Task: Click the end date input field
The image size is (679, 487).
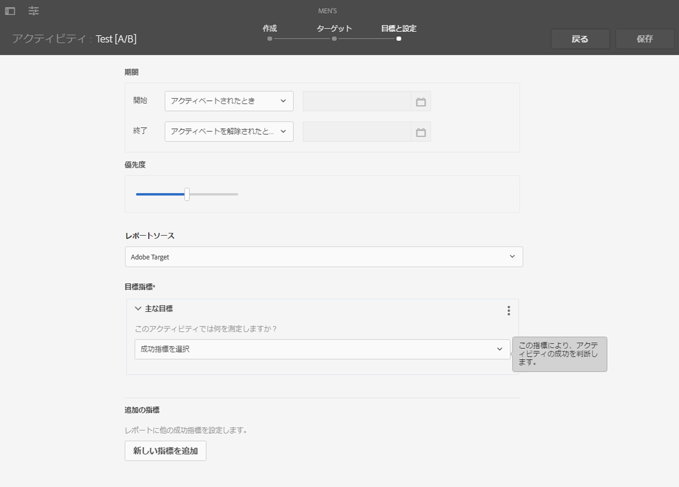Action: click(x=357, y=132)
